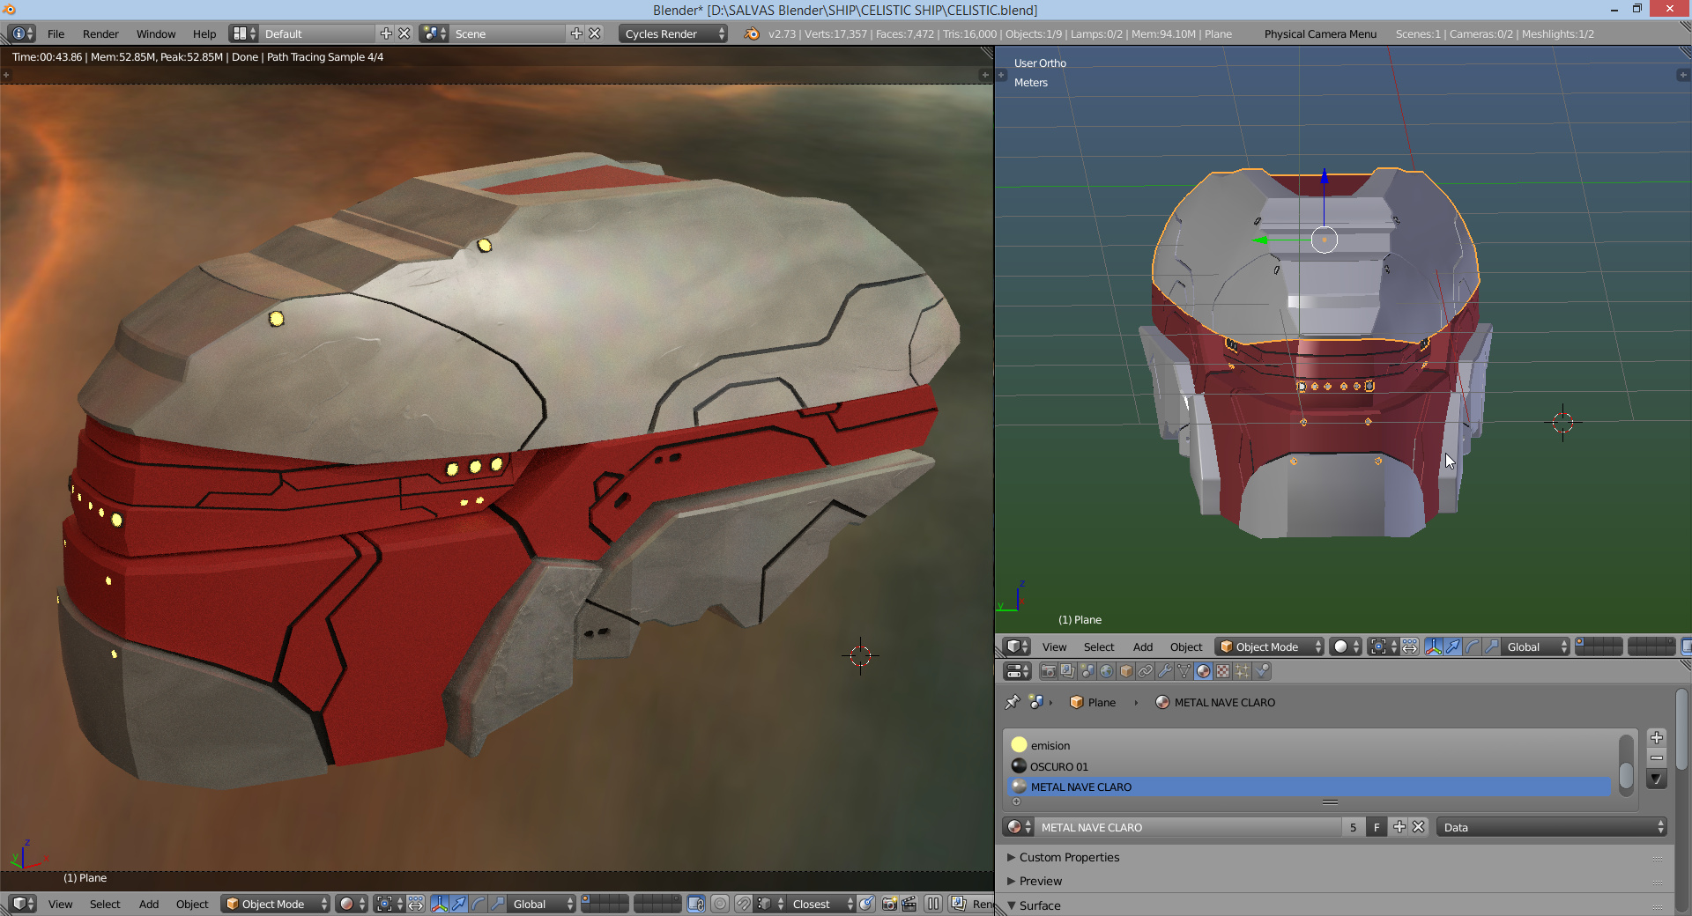
Task: Open the Add menu in left viewport header
Action: pyautogui.click(x=149, y=904)
